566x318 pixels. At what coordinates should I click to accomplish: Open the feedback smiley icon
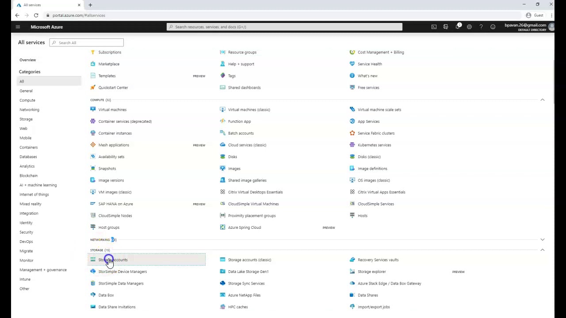(493, 27)
